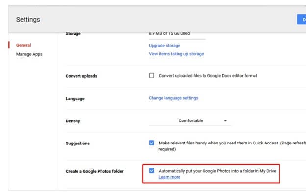Click the Density row label
Viewport: 306px width, 192px height.
tap(73, 121)
